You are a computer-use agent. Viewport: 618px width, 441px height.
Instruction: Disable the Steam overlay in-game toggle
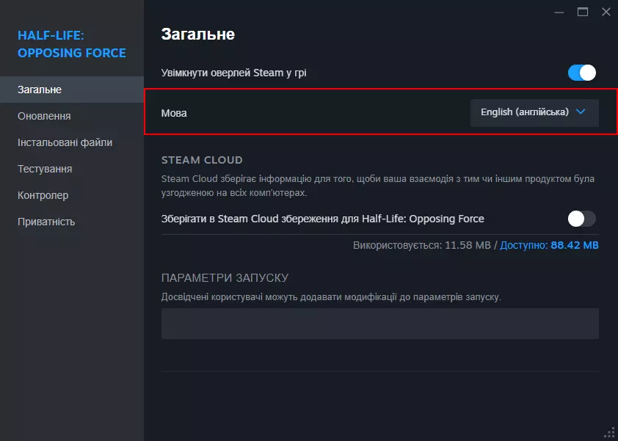pos(581,73)
